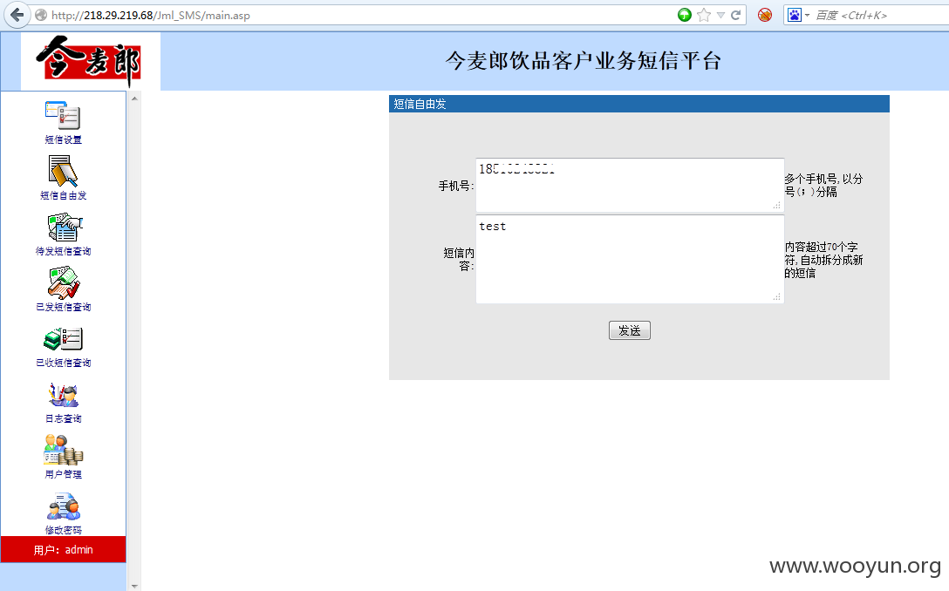Click the 短信自由发 panel header
949x591 pixels.
(639, 104)
